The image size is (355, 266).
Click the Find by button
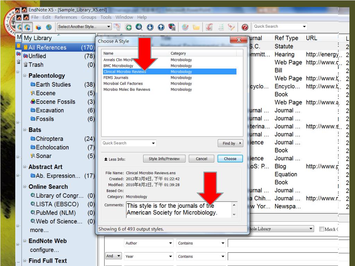coord(231,143)
